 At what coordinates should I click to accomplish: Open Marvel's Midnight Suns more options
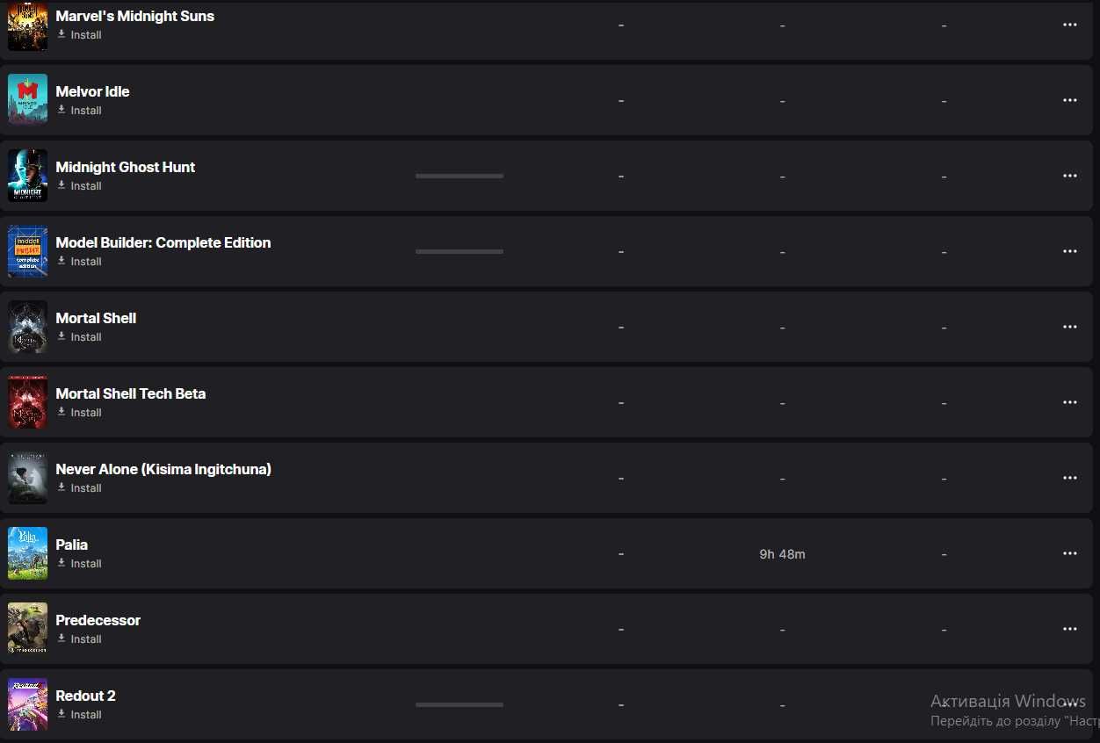click(1069, 25)
